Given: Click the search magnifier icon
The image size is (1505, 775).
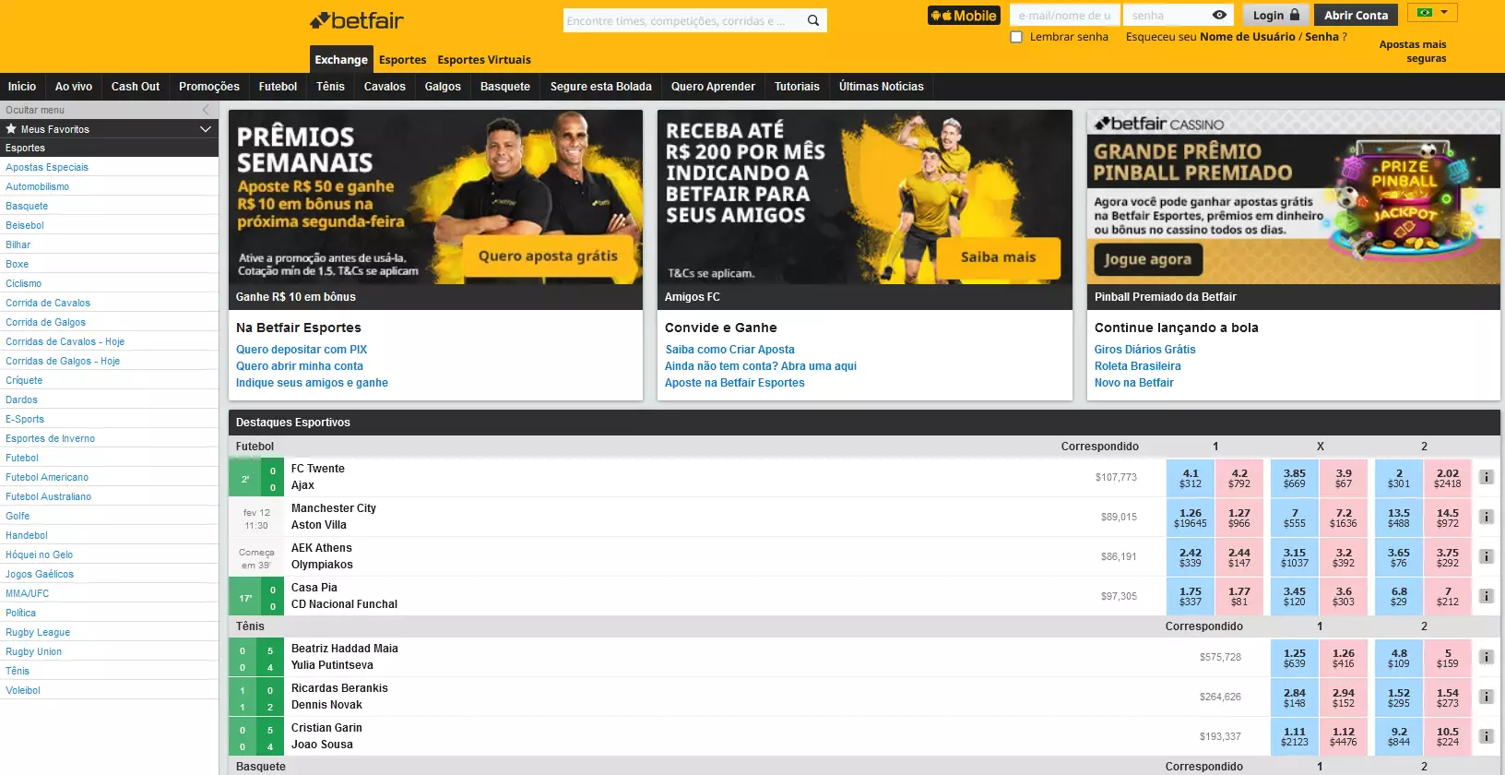Looking at the screenshot, I should click(x=812, y=20).
